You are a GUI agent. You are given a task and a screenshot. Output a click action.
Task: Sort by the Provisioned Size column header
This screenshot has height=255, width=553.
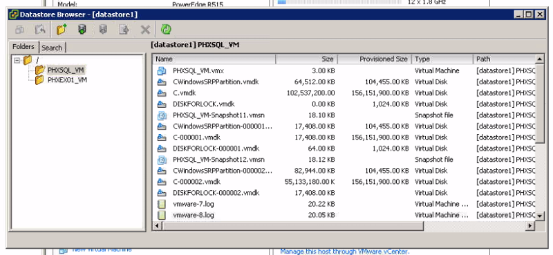tap(375, 59)
